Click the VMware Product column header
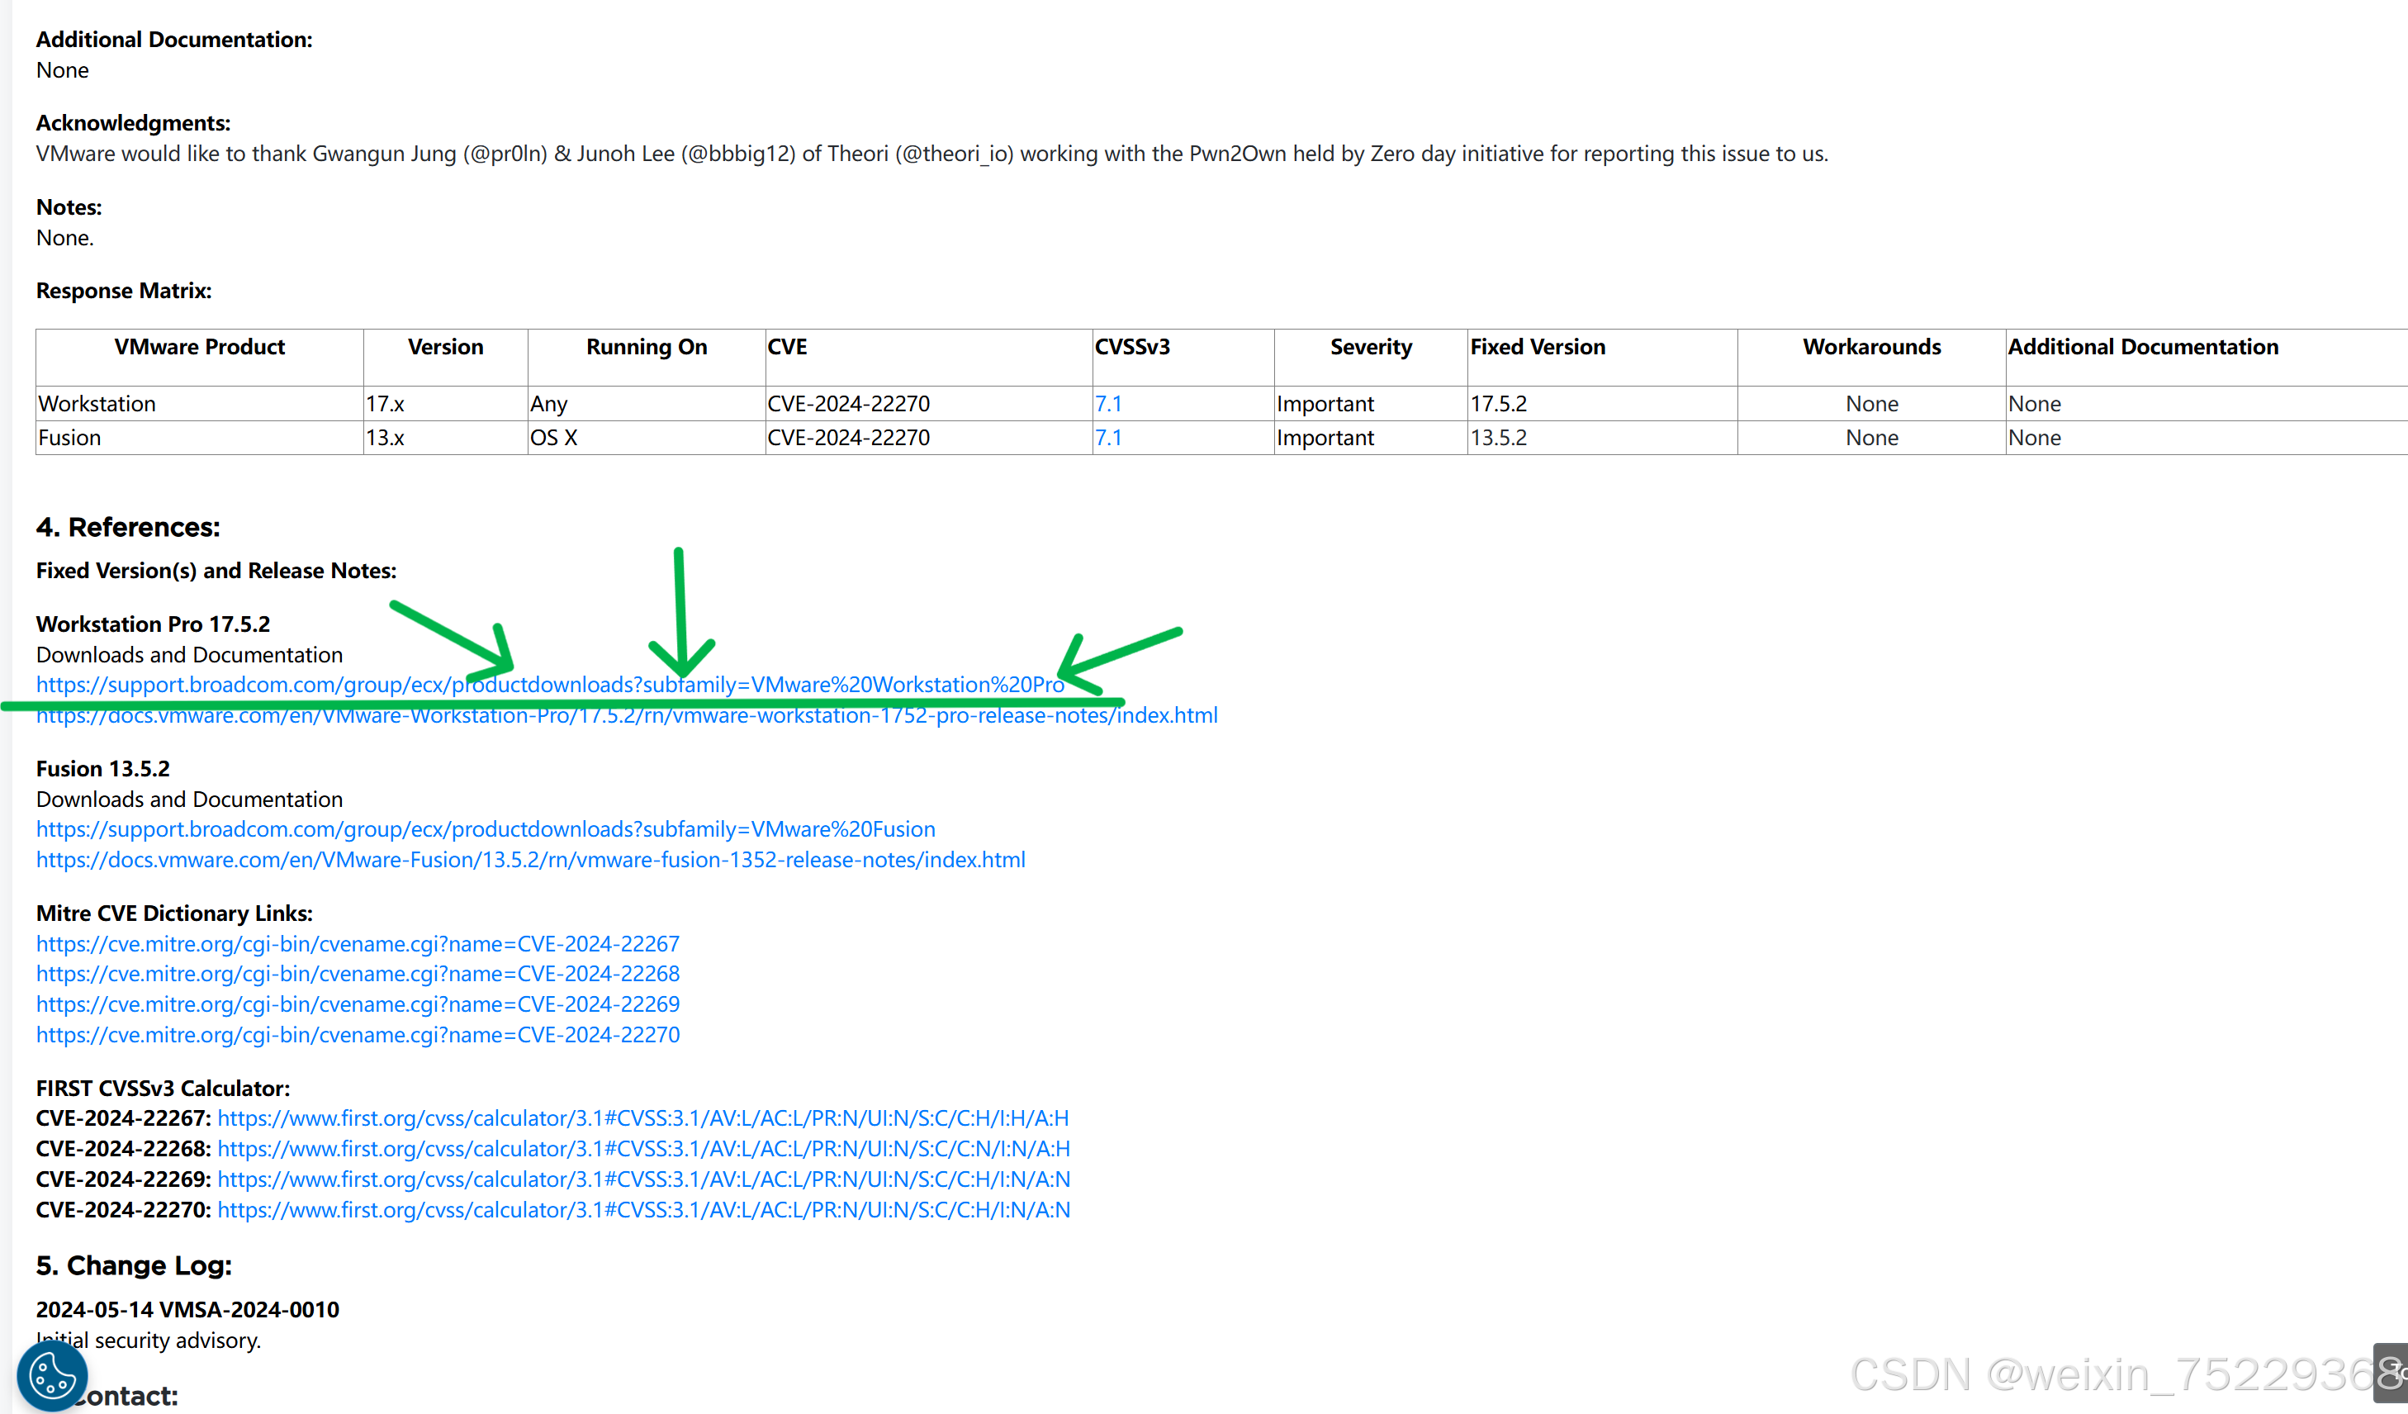 point(199,347)
